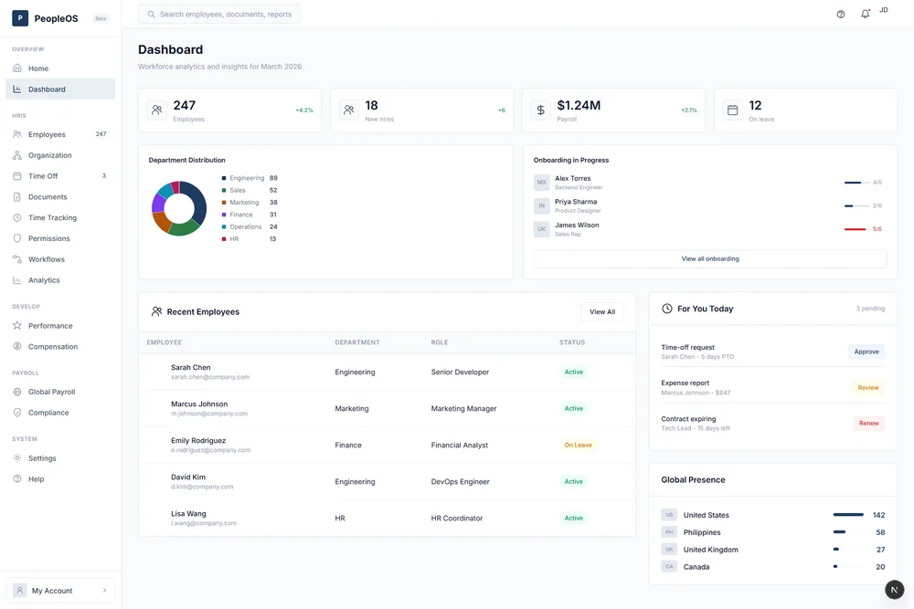
Task: Open the Analytics page
Action: click(60, 280)
